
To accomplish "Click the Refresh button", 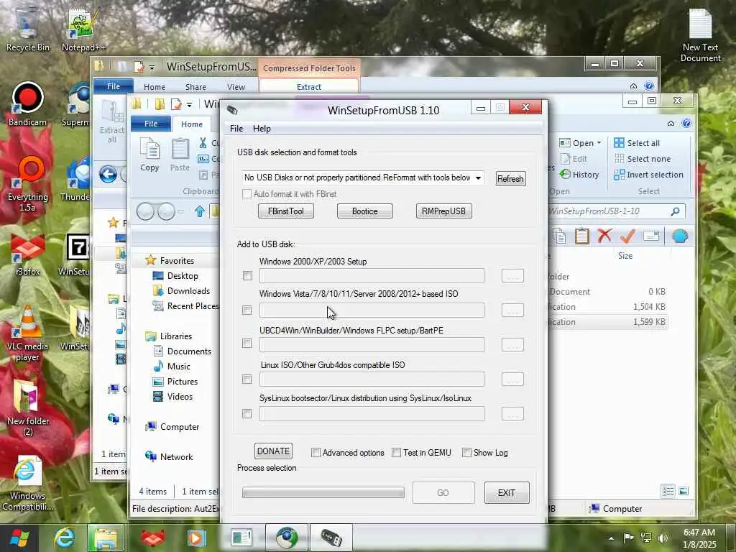I will coord(511,179).
